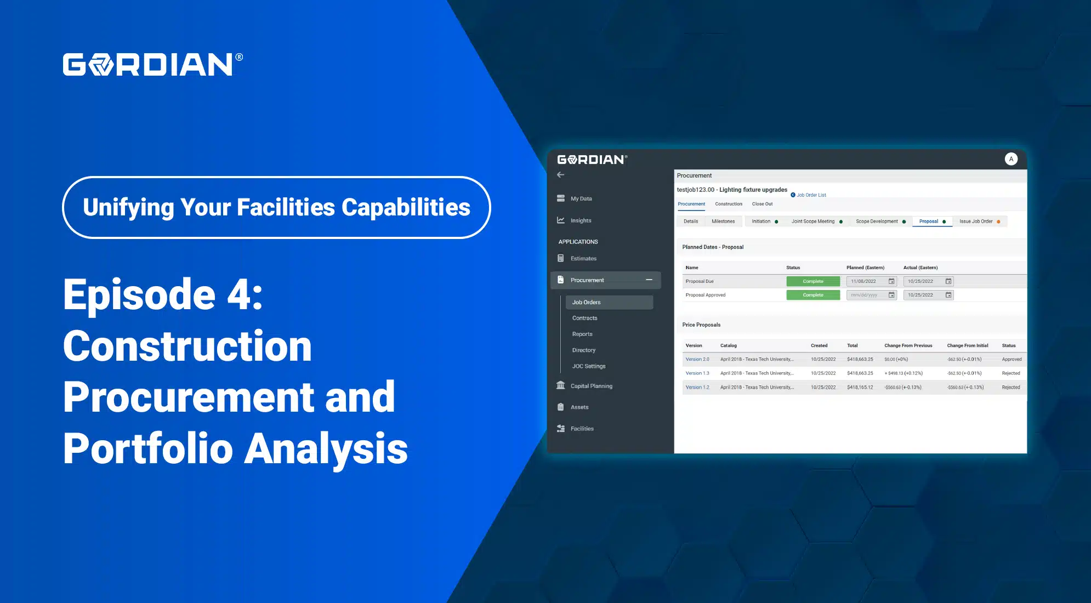Select the Proposal step tab
The height and width of the screenshot is (603, 1091).
coord(932,221)
